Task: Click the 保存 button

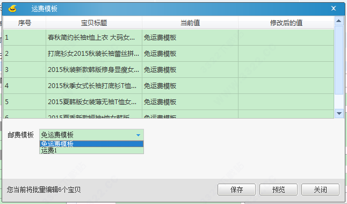Action: [x=236, y=190]
